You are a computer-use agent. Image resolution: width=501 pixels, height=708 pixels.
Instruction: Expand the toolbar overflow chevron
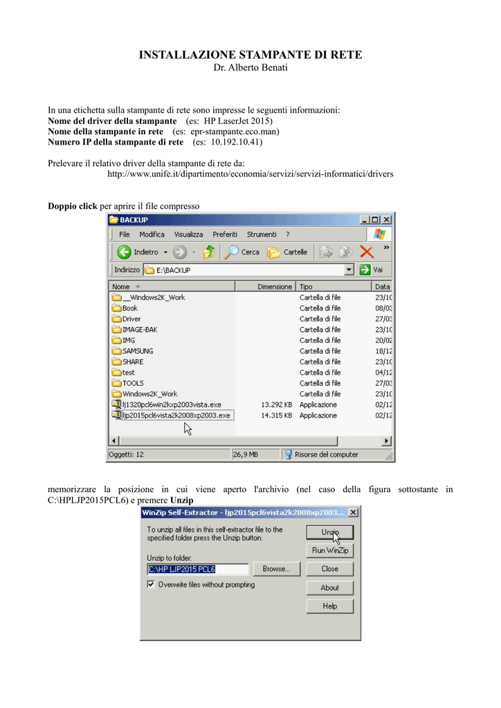385,247
